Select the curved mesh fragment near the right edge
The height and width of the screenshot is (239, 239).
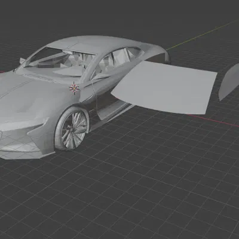click(x=229, y=82)
